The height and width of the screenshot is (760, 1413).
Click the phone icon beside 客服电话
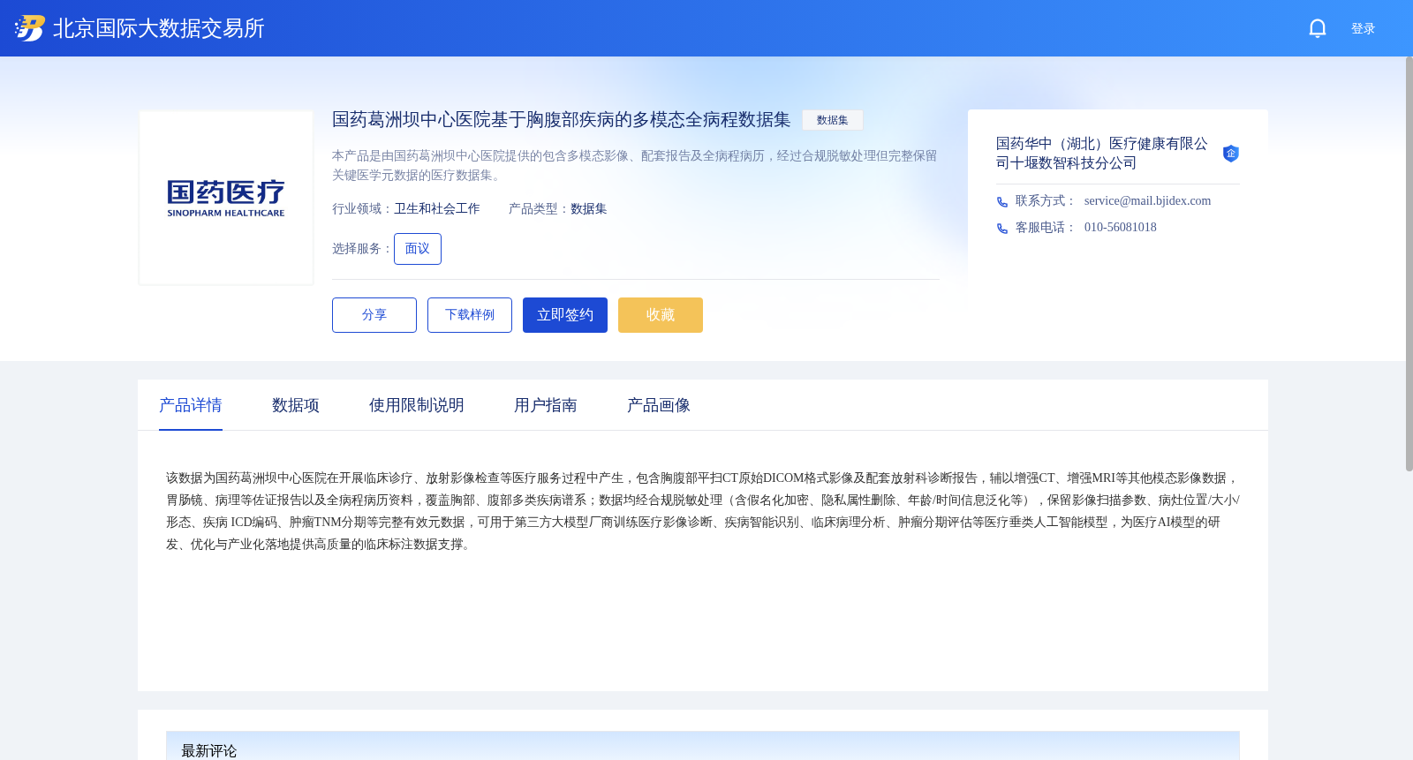tap(1002, 229)
